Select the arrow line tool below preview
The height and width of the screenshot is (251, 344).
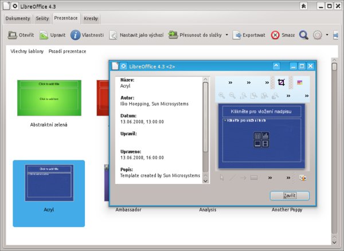pos(243,178)
